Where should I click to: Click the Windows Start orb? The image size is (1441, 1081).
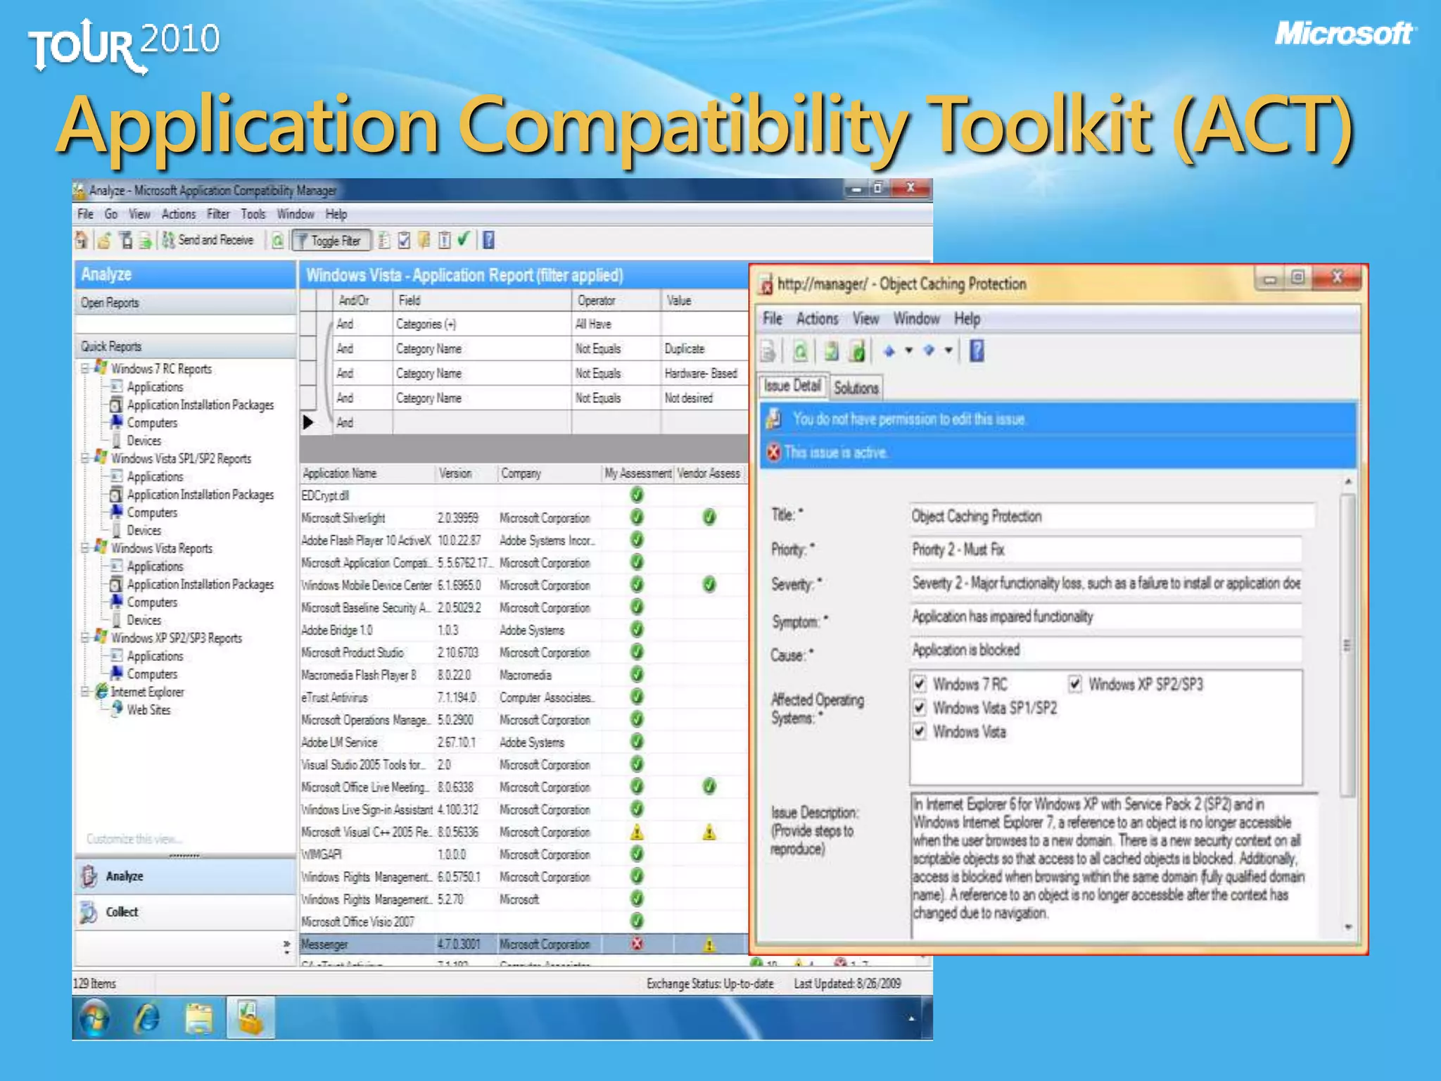point(95,1018)
